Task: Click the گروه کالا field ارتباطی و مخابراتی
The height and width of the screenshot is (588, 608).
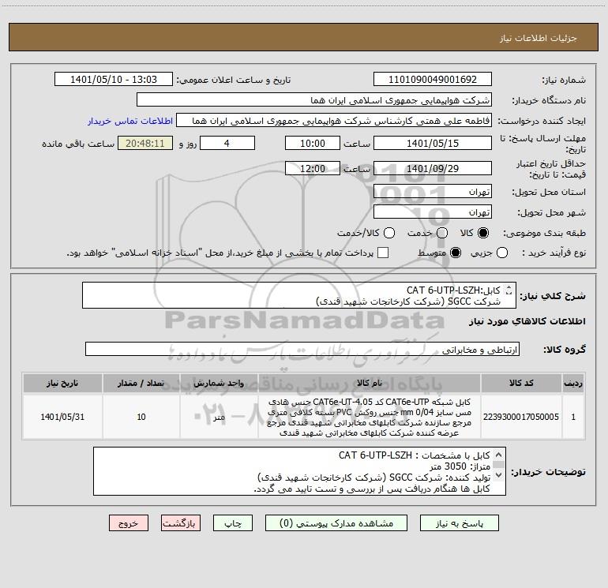Action: [x=302, y=349]
